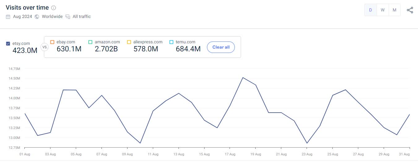Click the calendar icon next to Aug 2024
418x164 pixels.
coord(8,17)
